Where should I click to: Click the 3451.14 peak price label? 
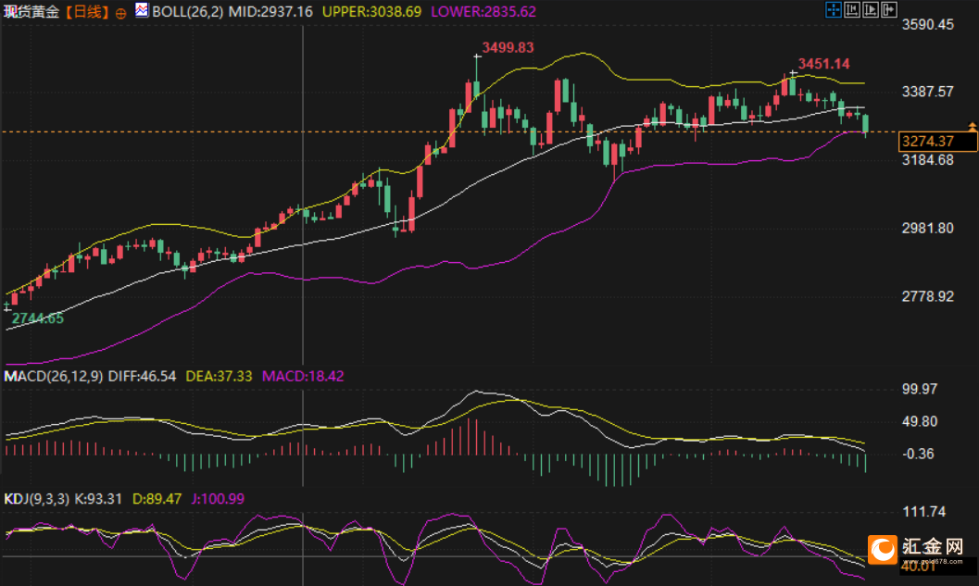(823, 64)
